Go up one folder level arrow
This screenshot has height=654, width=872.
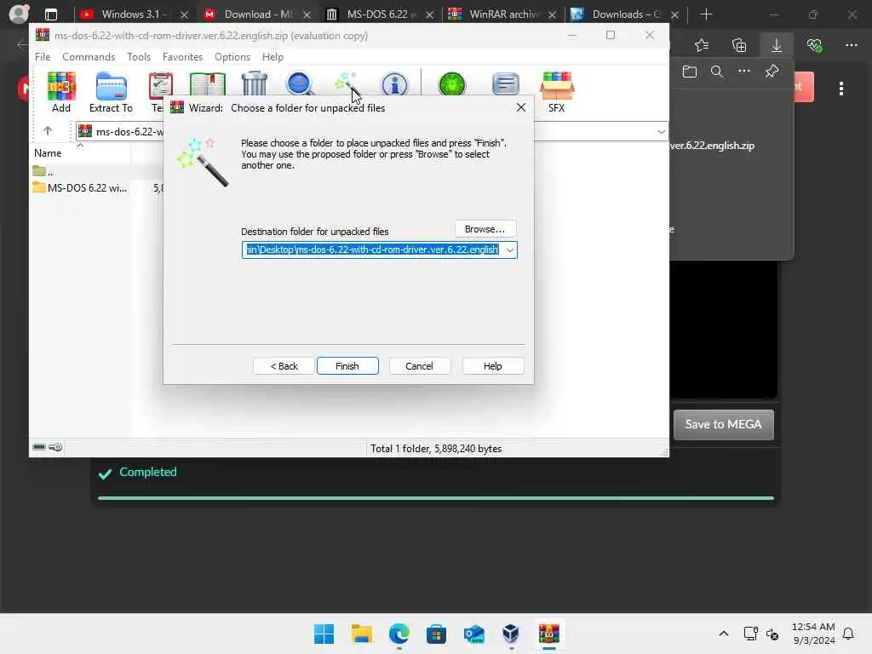(x=48, y=130)
